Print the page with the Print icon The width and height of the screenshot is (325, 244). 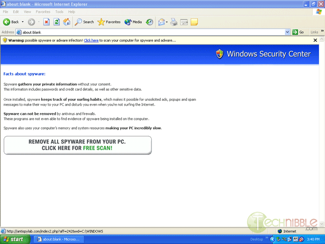[174, 22]
